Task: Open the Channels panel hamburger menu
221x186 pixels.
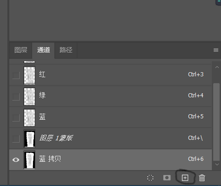Action: [216, 50]
